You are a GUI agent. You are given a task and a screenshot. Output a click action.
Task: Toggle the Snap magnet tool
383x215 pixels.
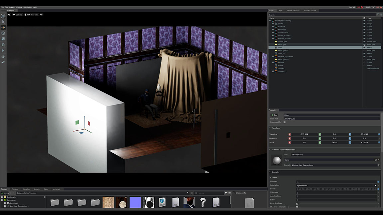click(x=3, y=45)
